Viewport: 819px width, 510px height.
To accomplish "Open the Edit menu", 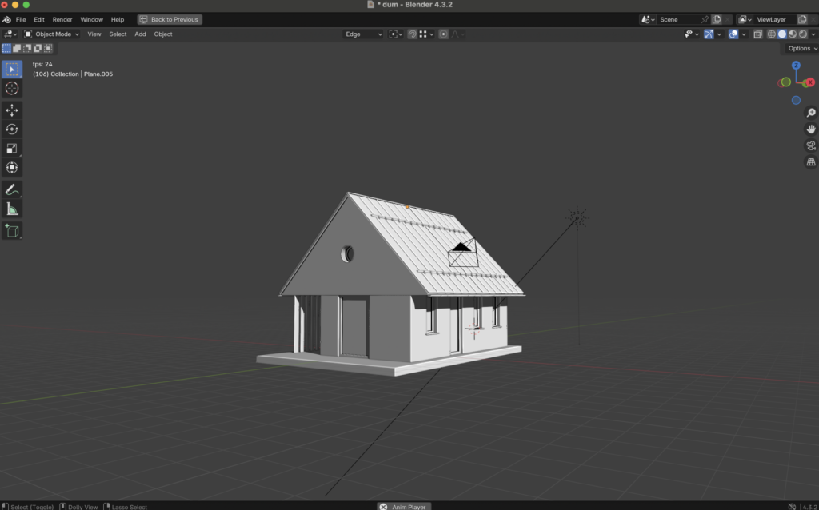I will click(x=39, y=19).
